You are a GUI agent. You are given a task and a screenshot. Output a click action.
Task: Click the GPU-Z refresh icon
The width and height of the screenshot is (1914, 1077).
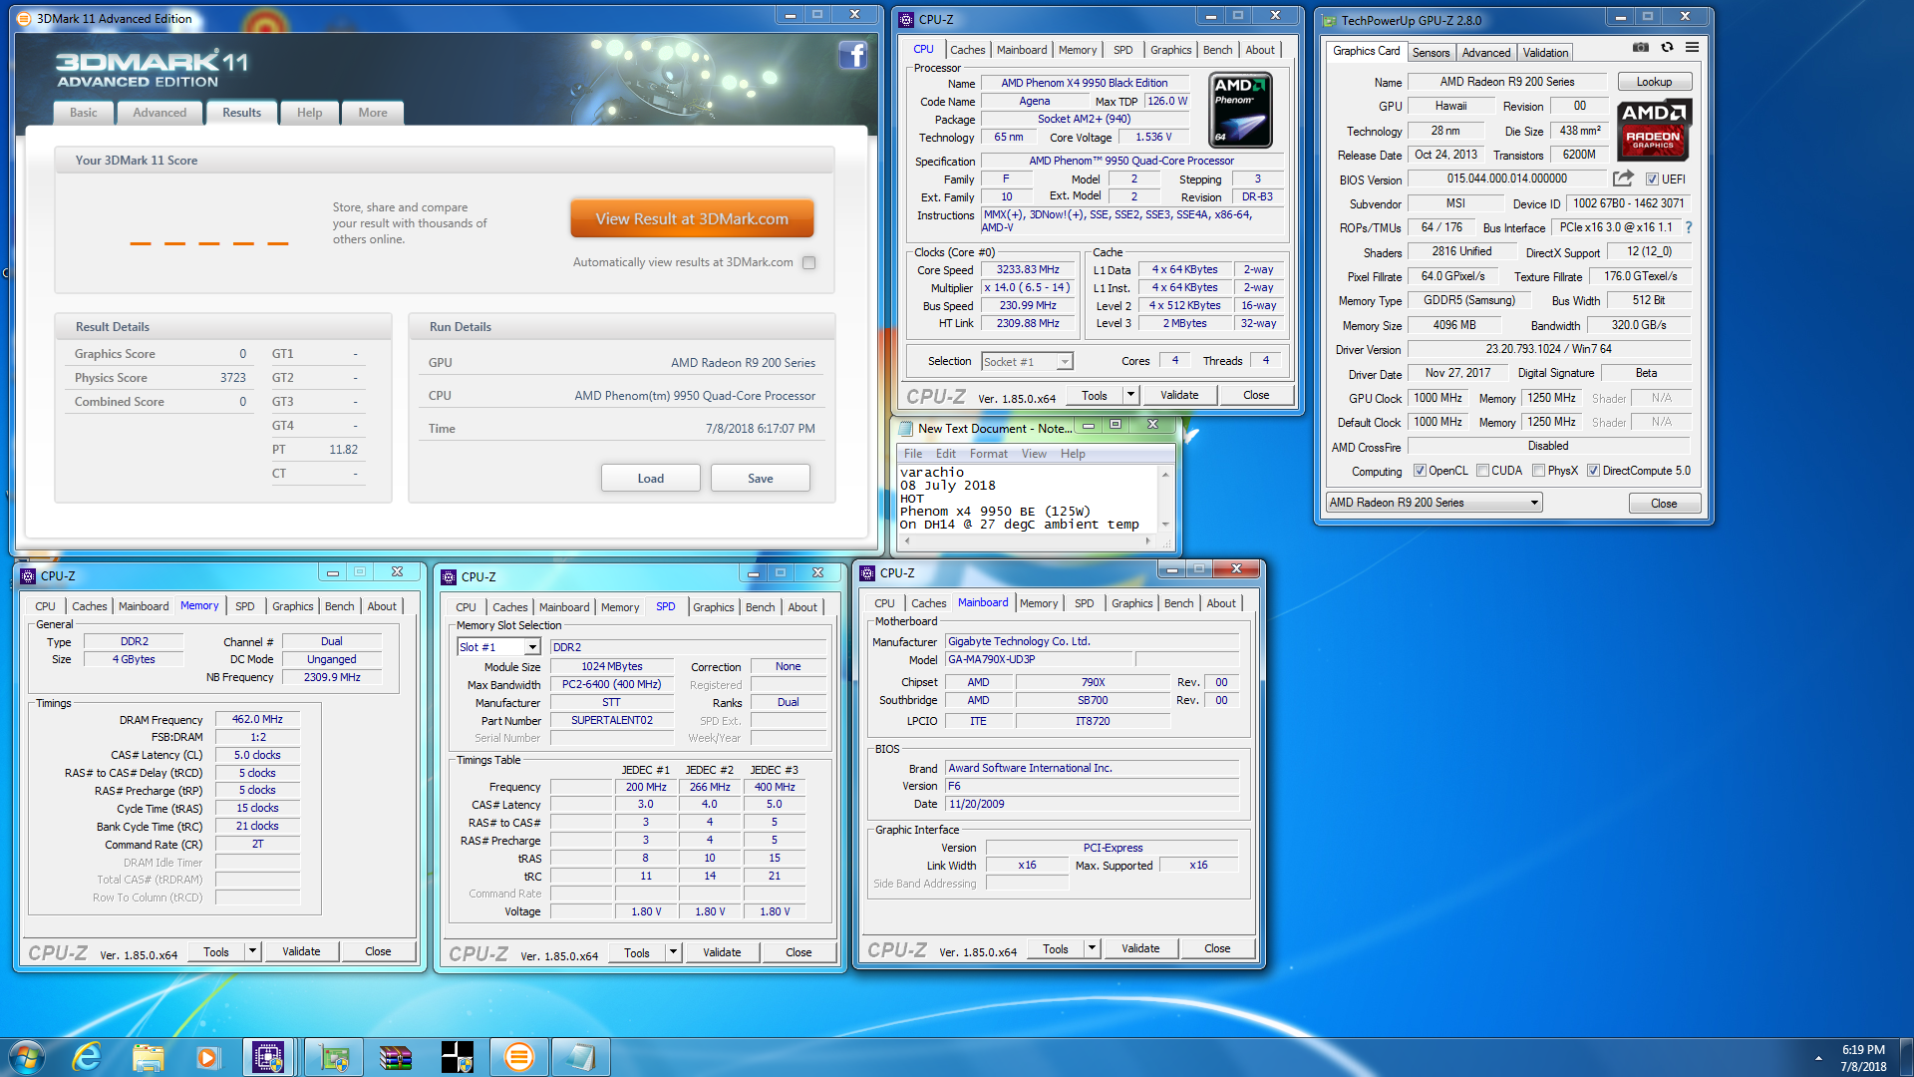pyautogui.click(x=1667, y=47)
